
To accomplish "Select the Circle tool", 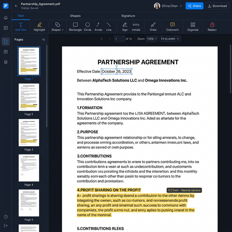I will (88, 27).
